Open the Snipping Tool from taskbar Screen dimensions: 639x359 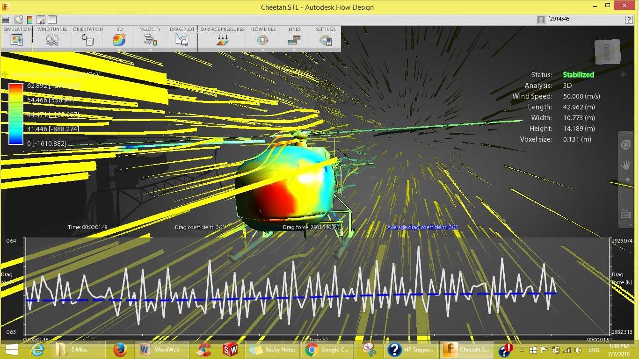(369, 350)
